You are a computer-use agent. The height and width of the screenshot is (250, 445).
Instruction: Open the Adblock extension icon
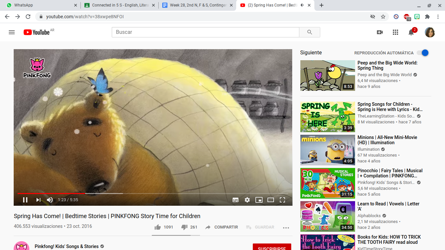point(407,17)
